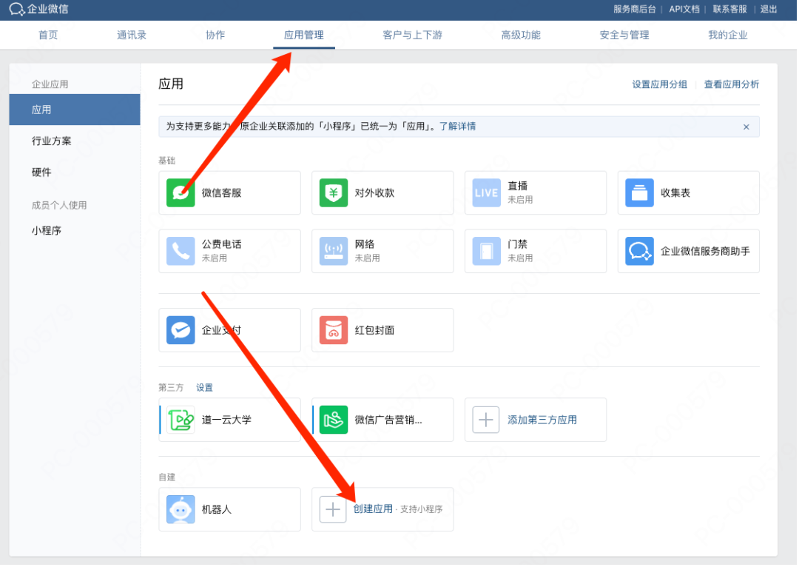Click the plus icon for 添加第三方应用

[485, 420]
